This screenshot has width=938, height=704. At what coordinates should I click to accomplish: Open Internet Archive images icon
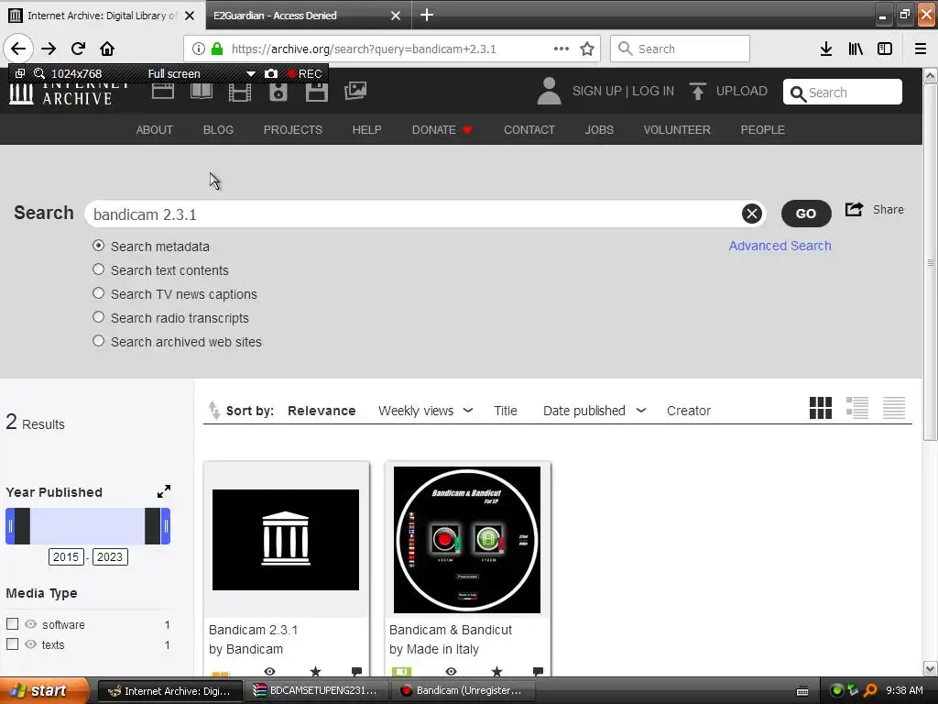(x=355, y=91)
